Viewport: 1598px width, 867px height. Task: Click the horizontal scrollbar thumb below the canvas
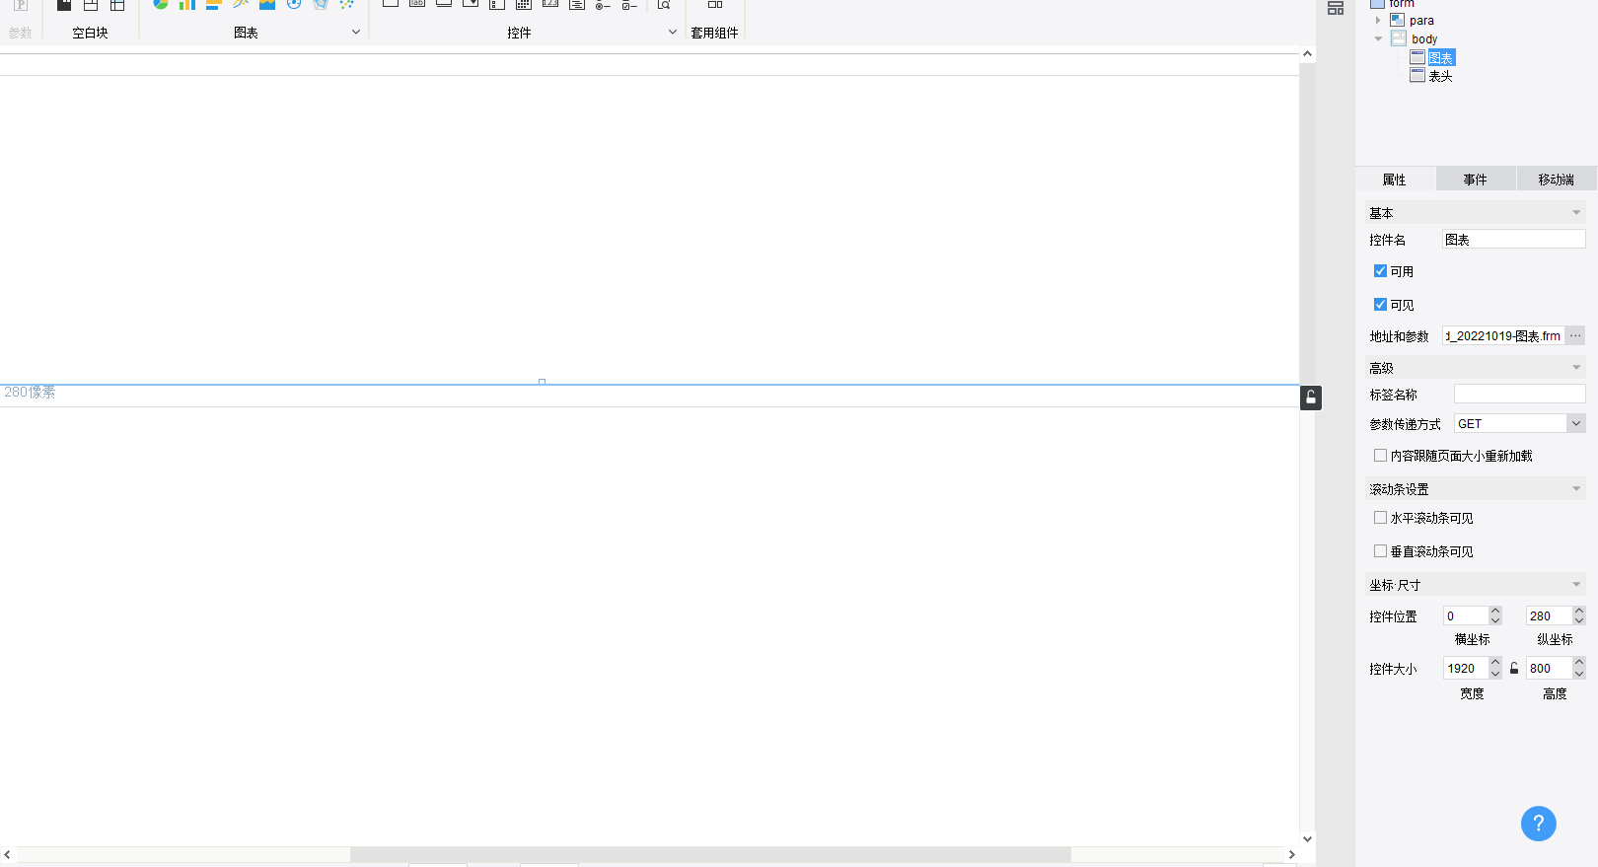pyautogui.click(x=710, y=854)
